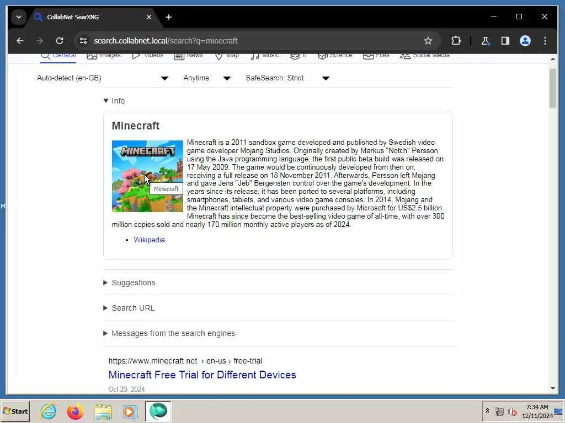
Task: Open the Chrome Labs flask icon
Action: click(x=486, y=41)
